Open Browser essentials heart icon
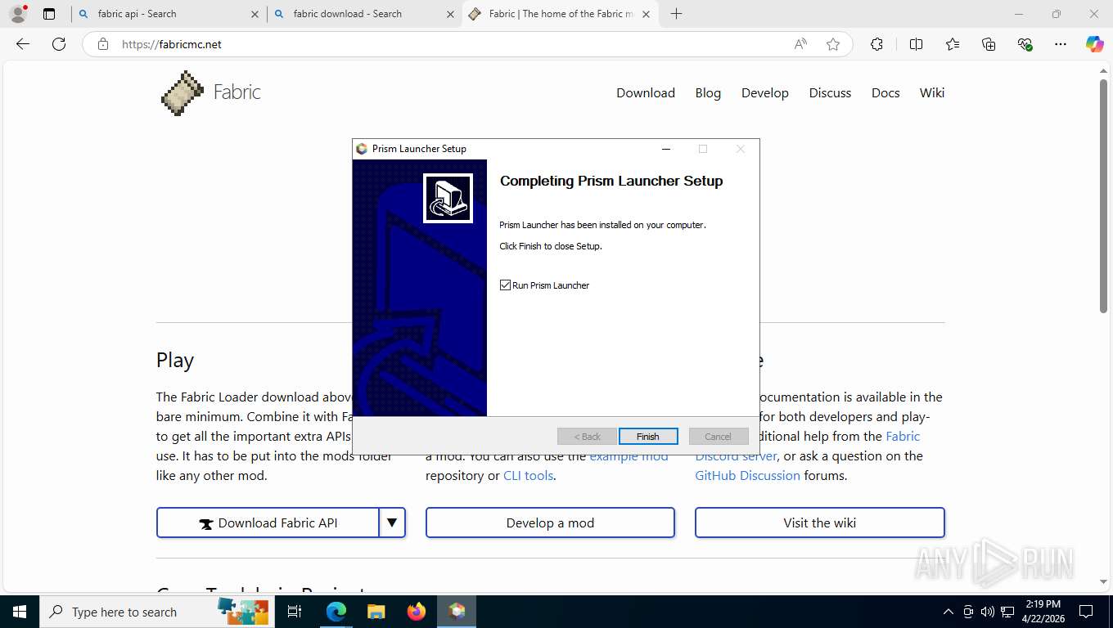This screenshot has height=628, width=1113. (1025, 44)
